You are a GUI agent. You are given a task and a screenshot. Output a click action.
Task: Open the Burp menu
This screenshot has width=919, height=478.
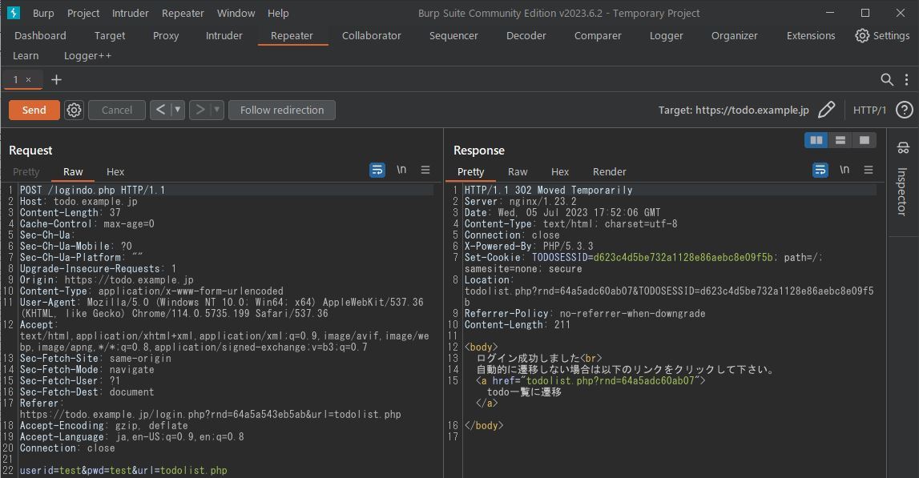click(x=42, y=13)
